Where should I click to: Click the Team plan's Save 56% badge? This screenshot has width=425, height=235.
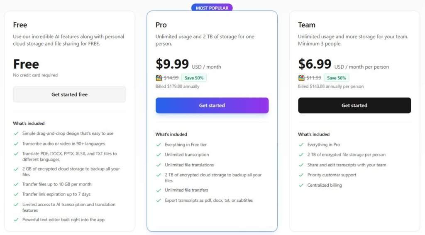[336, 78]
